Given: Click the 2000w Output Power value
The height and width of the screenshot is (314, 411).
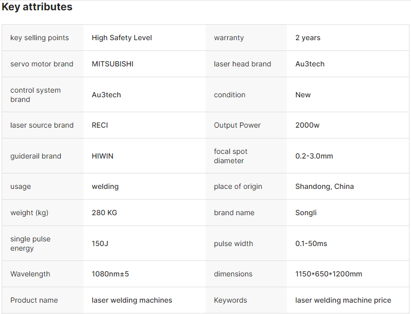Looking at the screenshot, I should [307, 125].
